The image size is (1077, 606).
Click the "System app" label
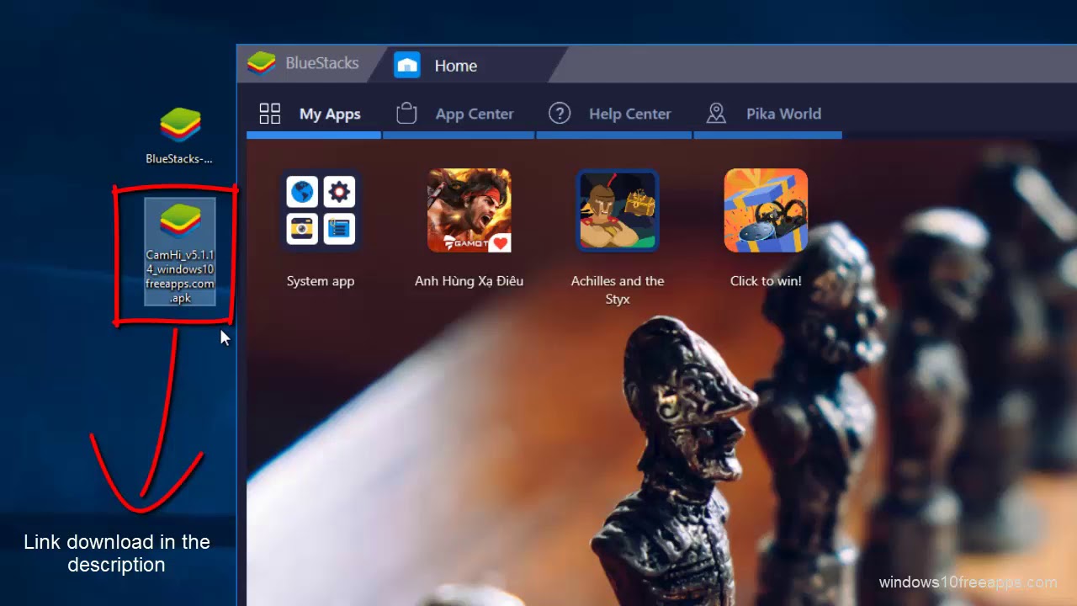[321, 281]
